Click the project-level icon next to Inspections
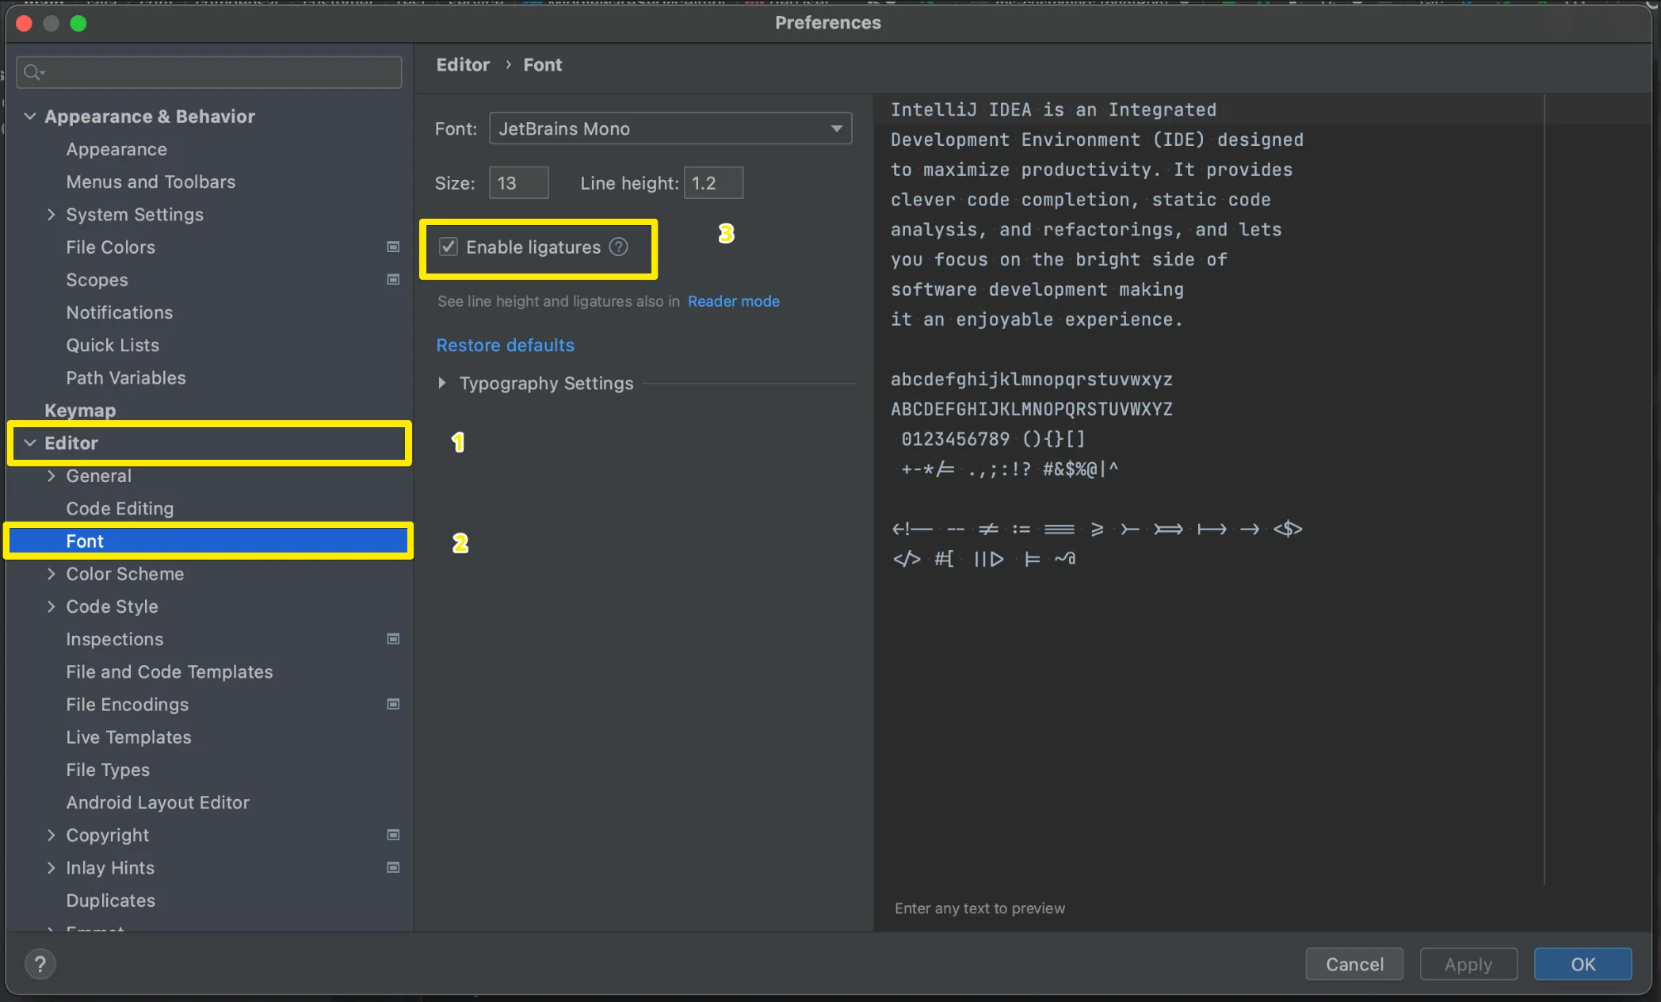The height and width of the screenshot is (1002, 1661). pos(392,639)
